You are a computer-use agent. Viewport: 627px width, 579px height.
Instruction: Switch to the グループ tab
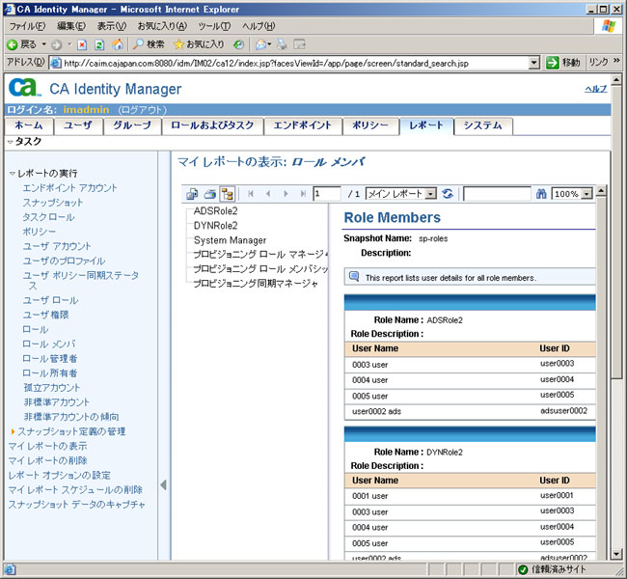(132, 125)
